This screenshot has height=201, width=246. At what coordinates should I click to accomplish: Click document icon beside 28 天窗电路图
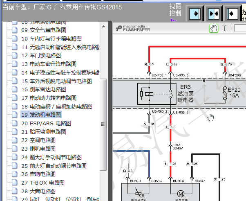point(15,191)
